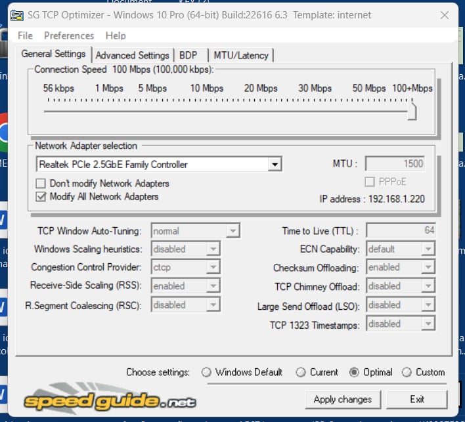Viewport: 465px width, 422px height.
Task: Open the Congestion Control Provider dropdown
Action: 213,268
